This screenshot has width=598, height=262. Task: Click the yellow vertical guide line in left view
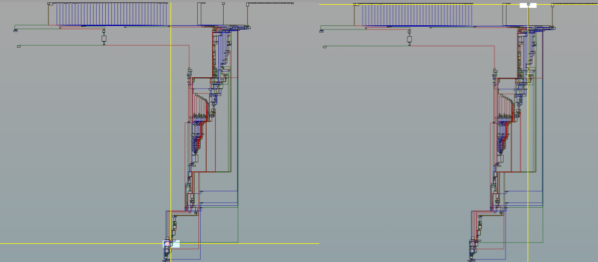tap(171, 121)
